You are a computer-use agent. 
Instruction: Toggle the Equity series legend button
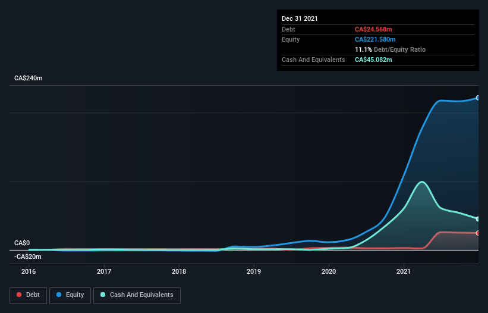(70, 295)
